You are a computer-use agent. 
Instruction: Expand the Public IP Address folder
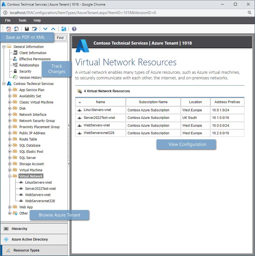pos(10,133)
